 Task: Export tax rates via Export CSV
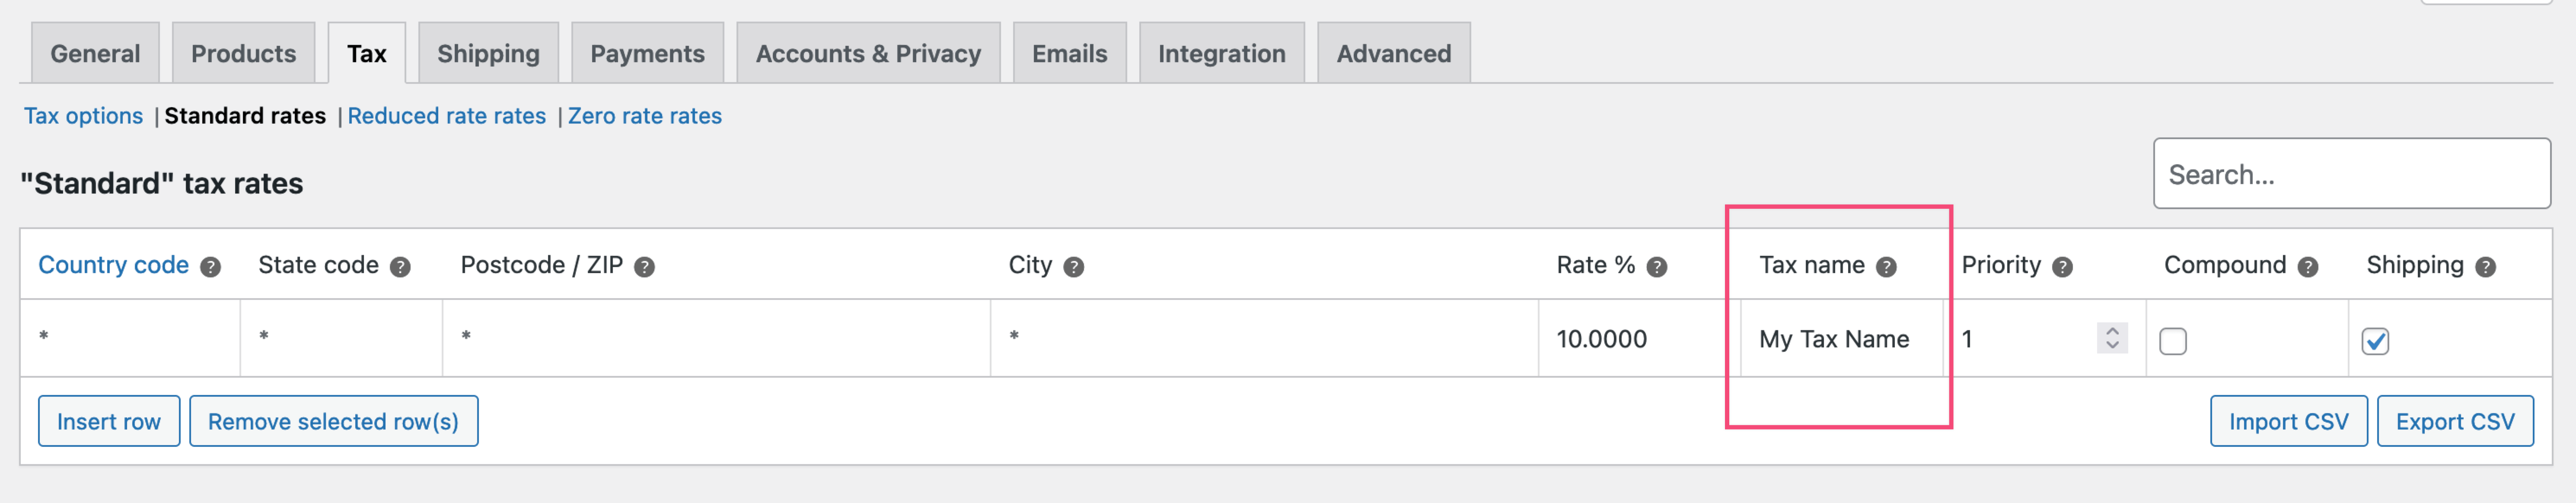(2454, 421)
